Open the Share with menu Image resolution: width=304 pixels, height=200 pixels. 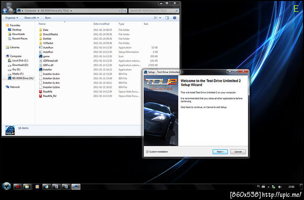point(31,18)
